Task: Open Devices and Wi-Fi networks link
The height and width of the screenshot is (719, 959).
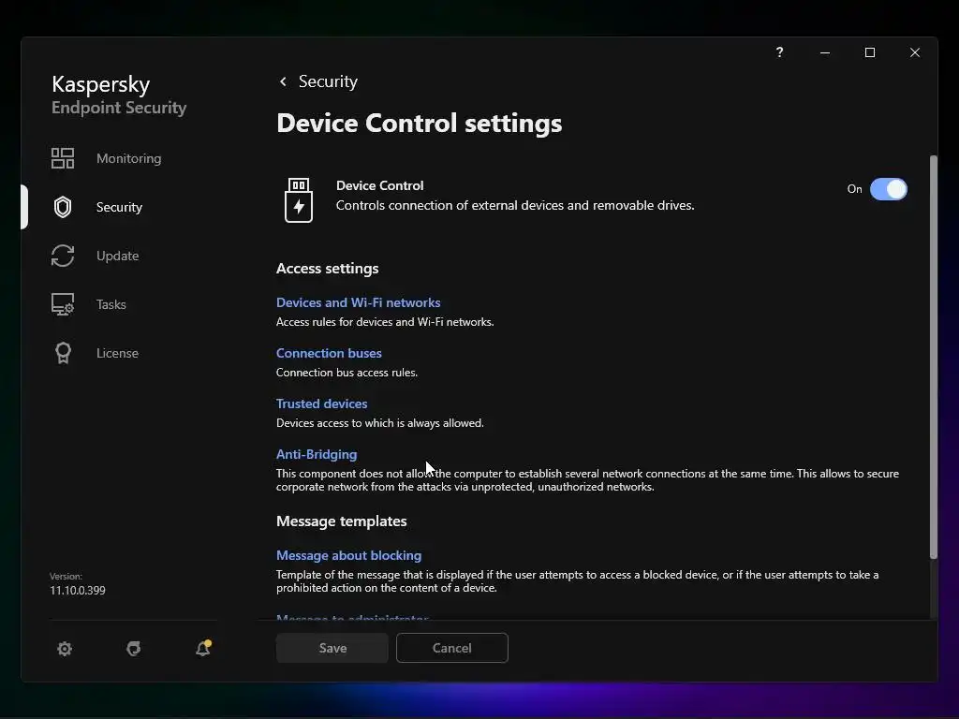Action: tap(358, 302)
